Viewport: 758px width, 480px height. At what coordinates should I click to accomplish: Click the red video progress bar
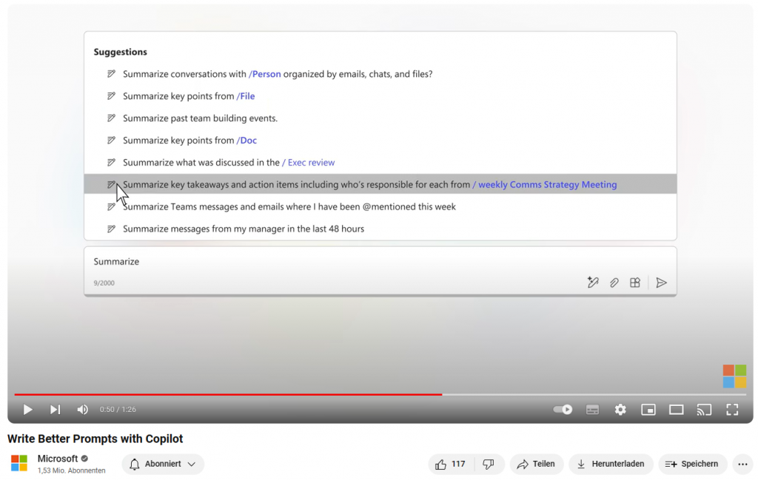[228, 394]
